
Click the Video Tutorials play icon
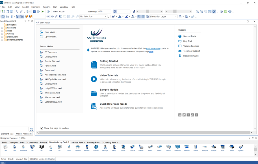pos(94,79)
